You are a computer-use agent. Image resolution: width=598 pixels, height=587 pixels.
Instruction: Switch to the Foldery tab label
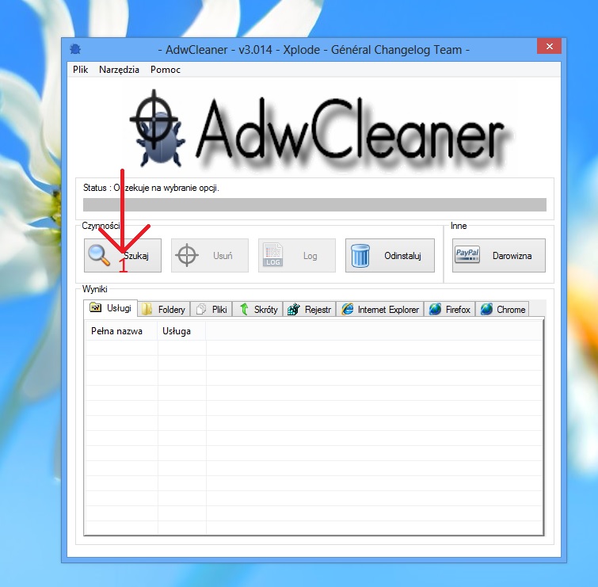(x=172, y=310)
